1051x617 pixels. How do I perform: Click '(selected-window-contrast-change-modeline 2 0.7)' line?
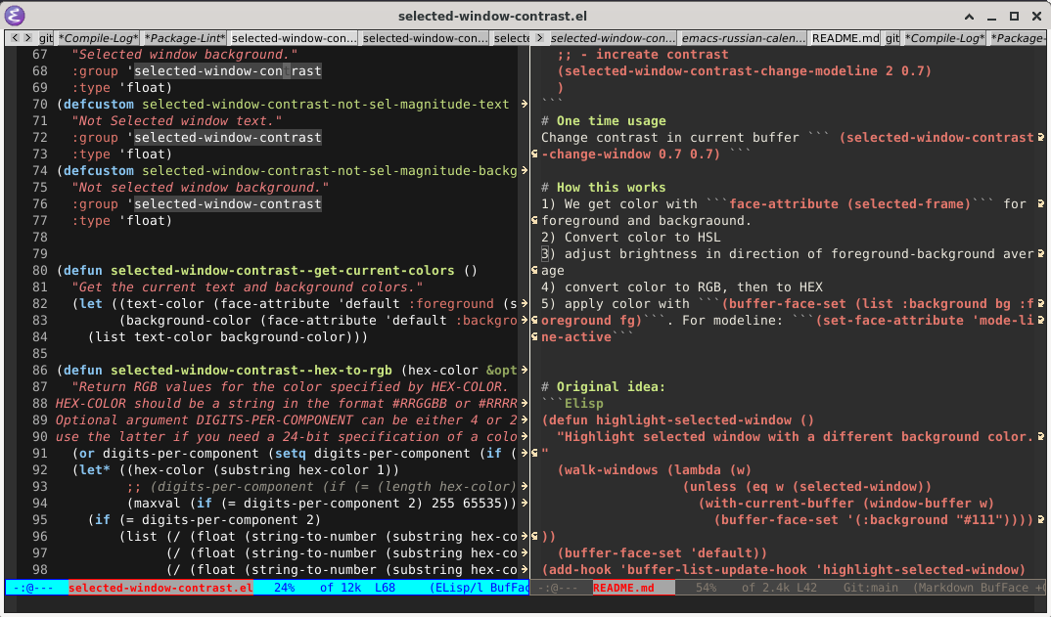pos(744,71)
